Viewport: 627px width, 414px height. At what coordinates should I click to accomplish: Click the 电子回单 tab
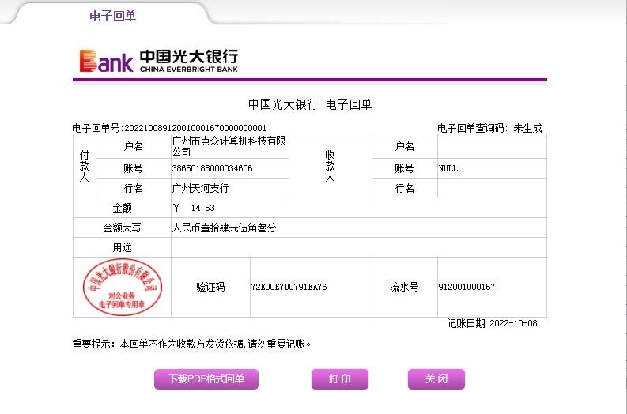point(113,16)
